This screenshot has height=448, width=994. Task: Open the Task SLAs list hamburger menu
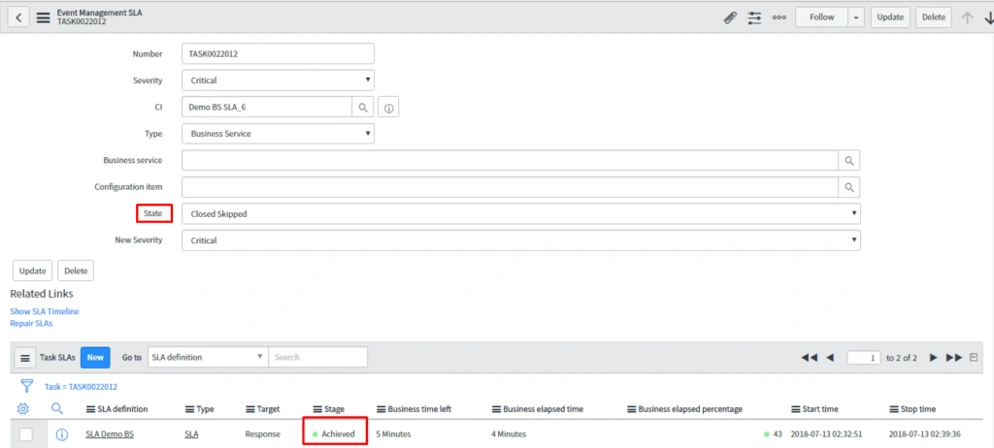coord(25,358)
